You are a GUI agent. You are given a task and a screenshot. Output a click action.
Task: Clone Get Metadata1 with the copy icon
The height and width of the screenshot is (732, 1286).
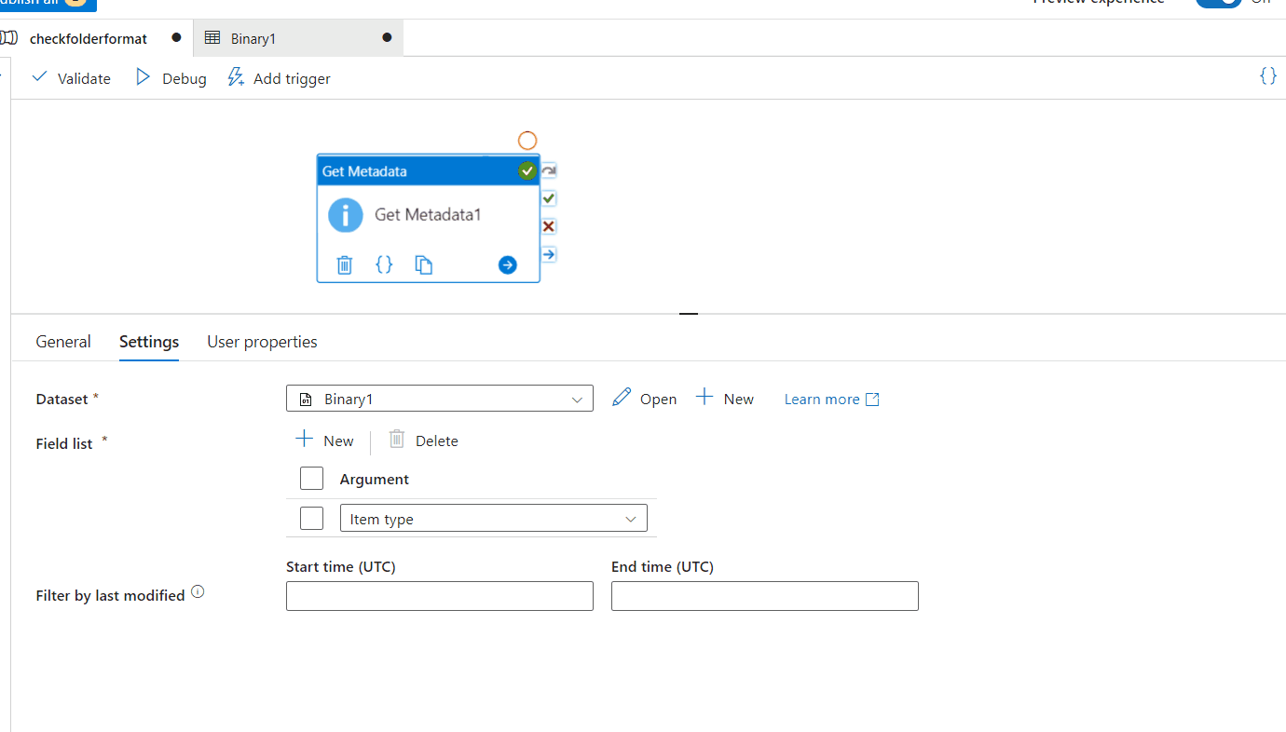[x=424, y=264]
